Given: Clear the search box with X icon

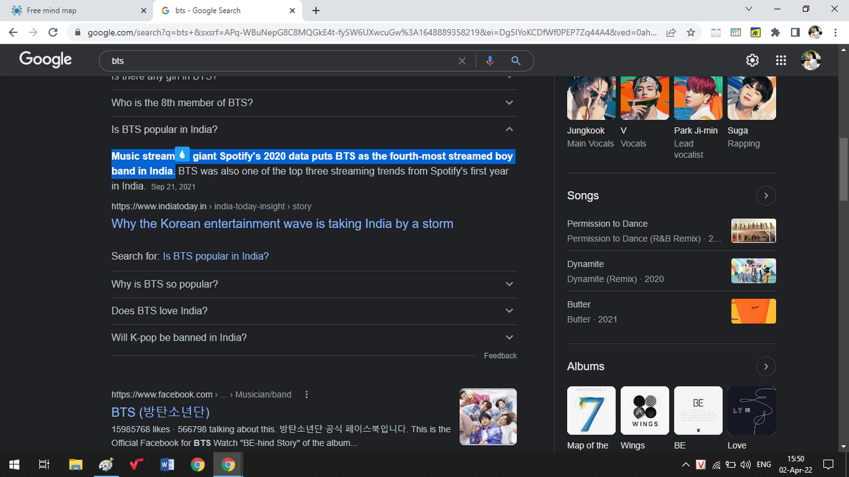Looking at the screenshot, I should 462,61.
